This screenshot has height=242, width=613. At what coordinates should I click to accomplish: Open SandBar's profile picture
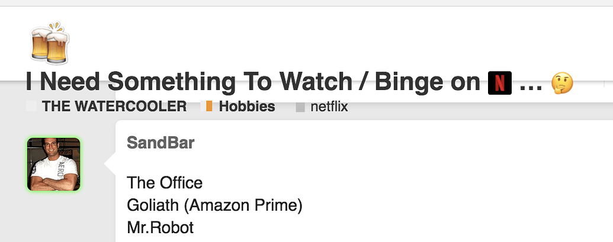[54, 164]
